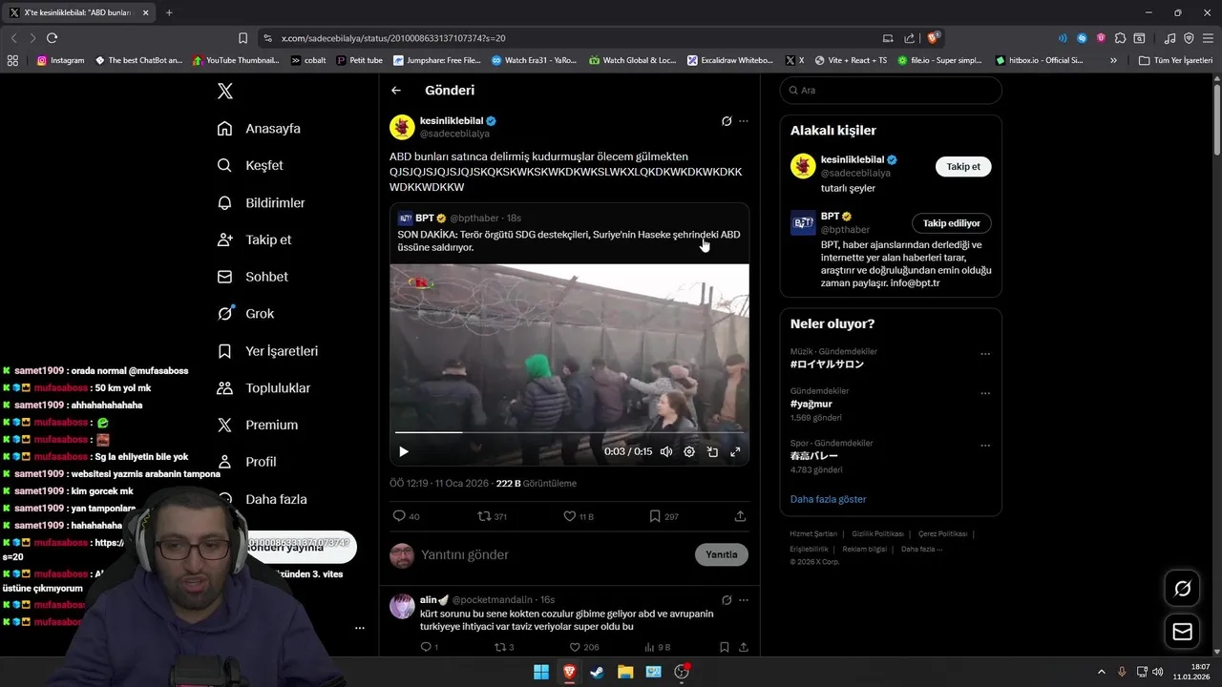The height and width of the screenshot is (687, 1222).
Task: Enter video fullscreen
Action: 735,451
